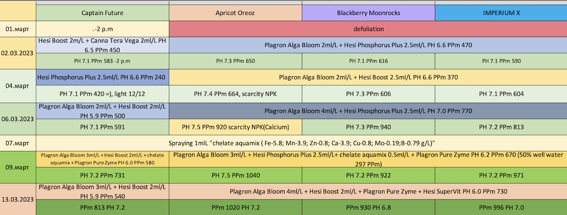Click the red defoliation merged cell
This screenshot has height=215, width=567.
point(368,29)
